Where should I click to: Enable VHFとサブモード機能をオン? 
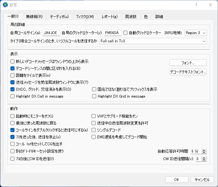point(93,116)
